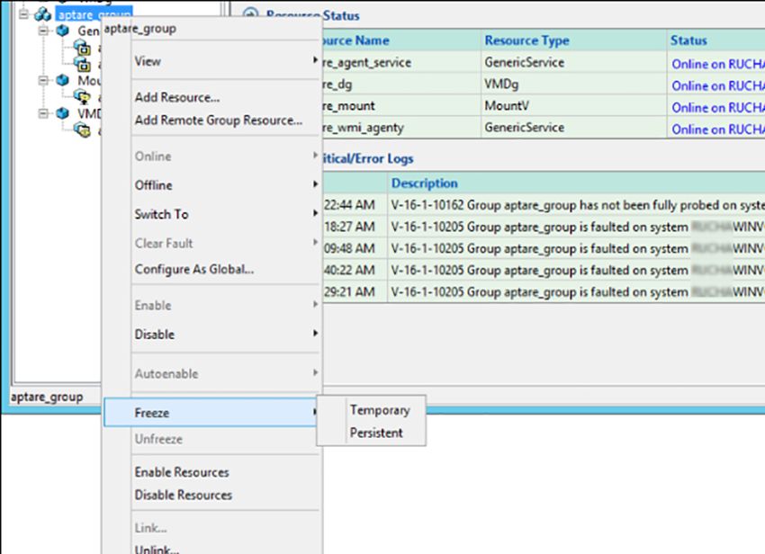Viewport: 765px width, 554px height.
Task: Click Enable Resources menu entry
Action: pos(182,472)
